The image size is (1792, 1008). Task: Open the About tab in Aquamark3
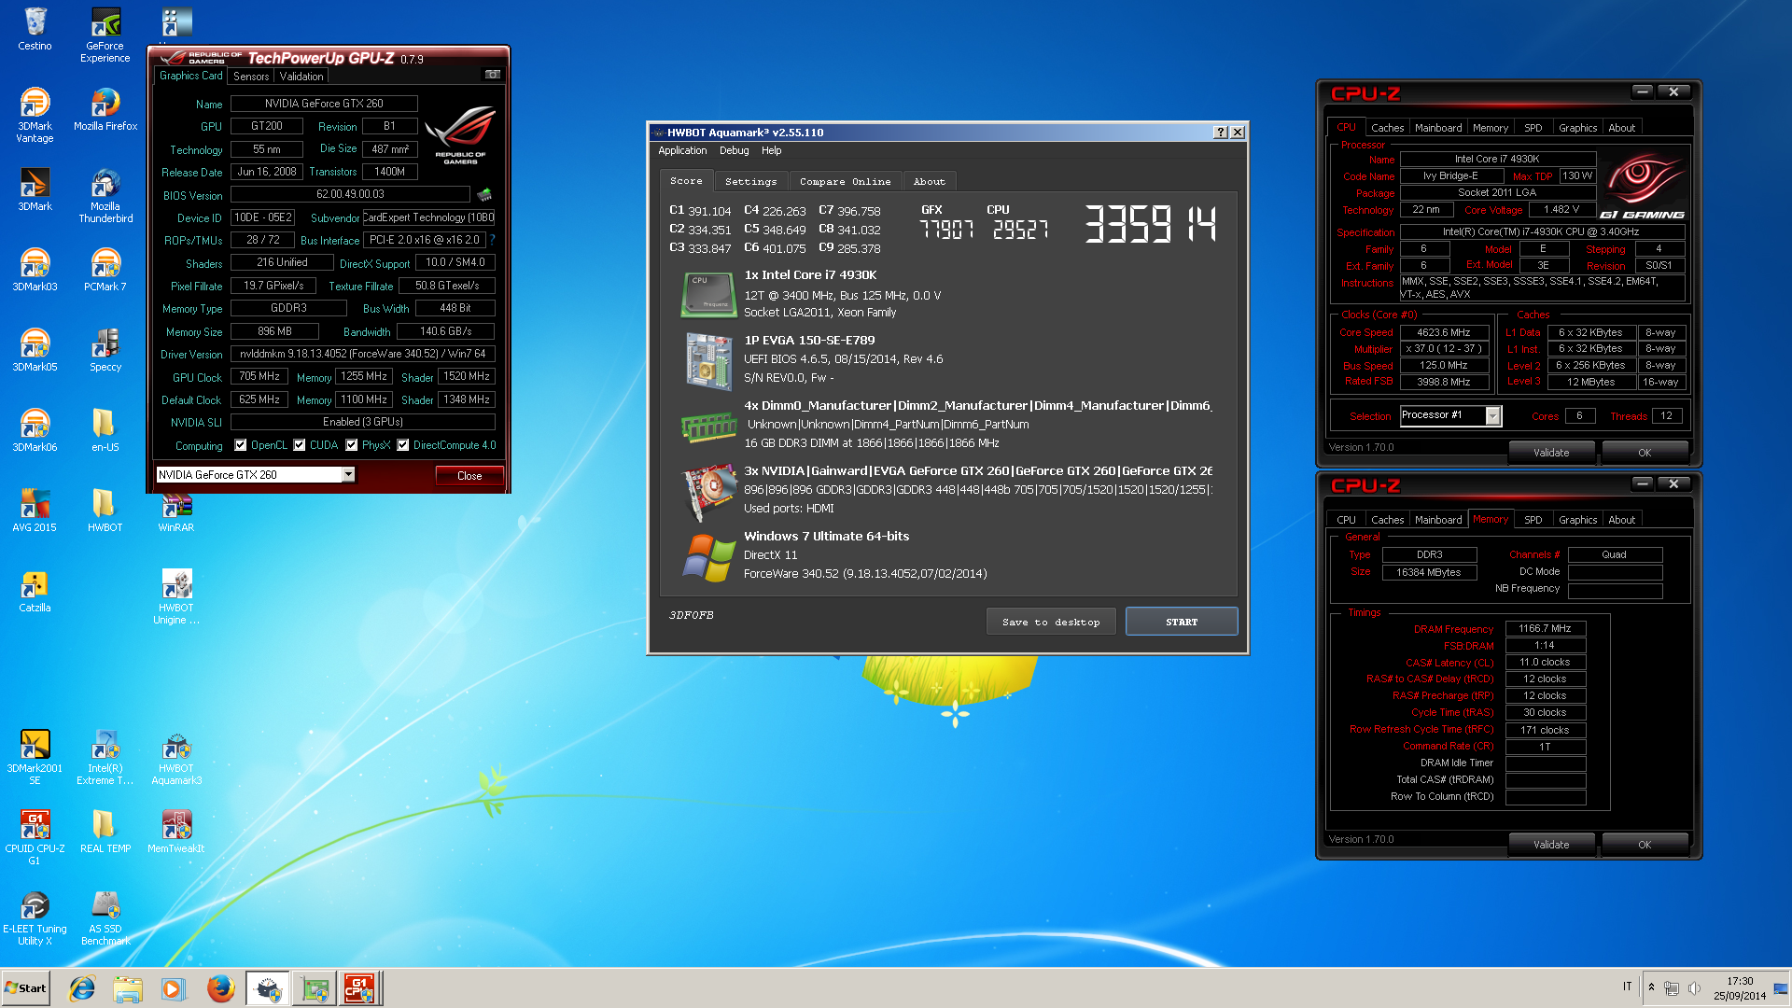(929, 182)
